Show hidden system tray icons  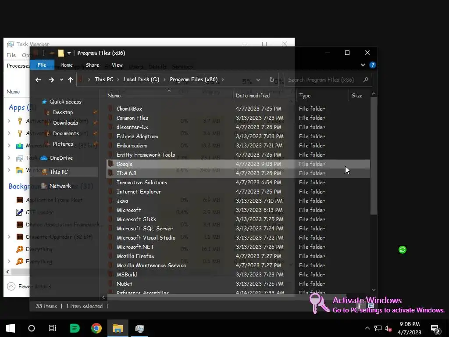coord(367,328)
